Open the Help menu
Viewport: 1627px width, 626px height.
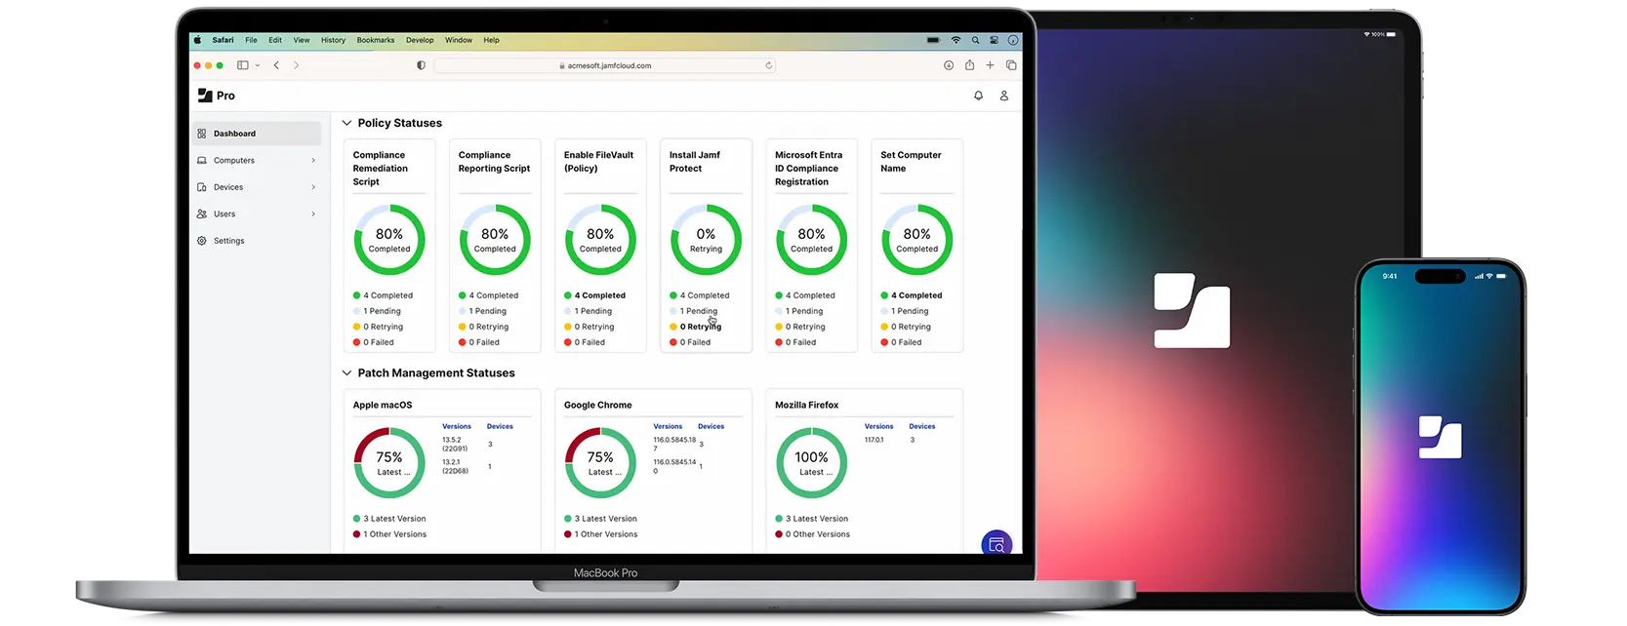492,40
